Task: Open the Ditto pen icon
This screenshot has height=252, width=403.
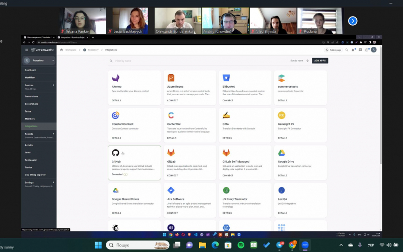Action: [226, 115]
